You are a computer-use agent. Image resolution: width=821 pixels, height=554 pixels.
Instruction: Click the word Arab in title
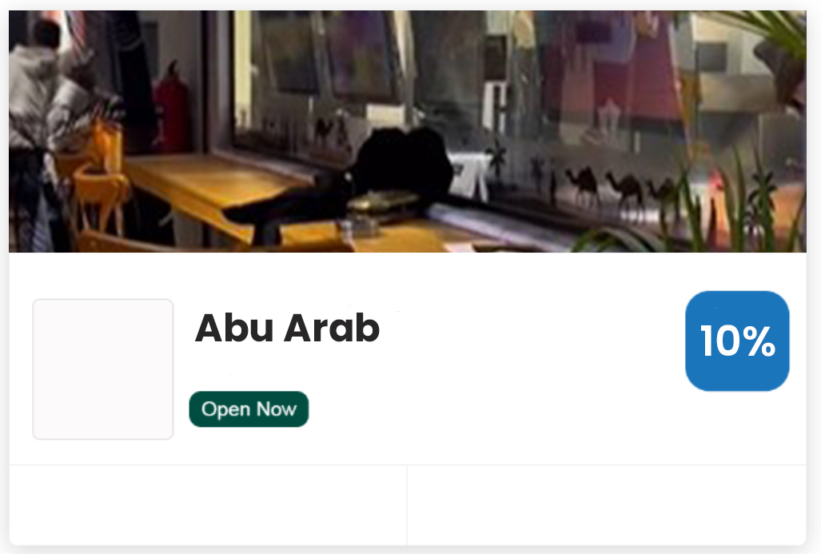click(x=332, y=328)
